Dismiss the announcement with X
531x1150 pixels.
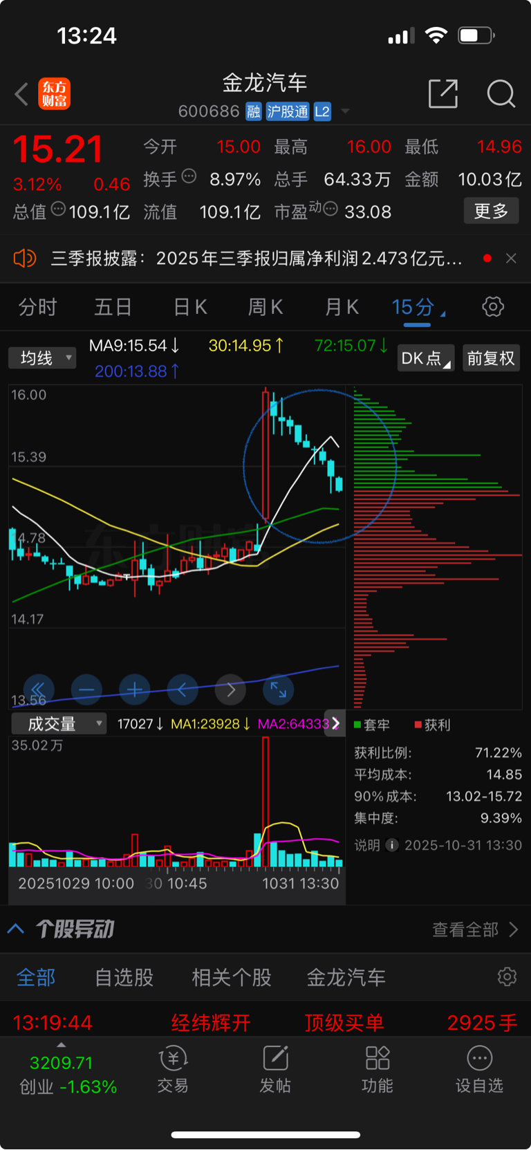click(x=511, y=258)
